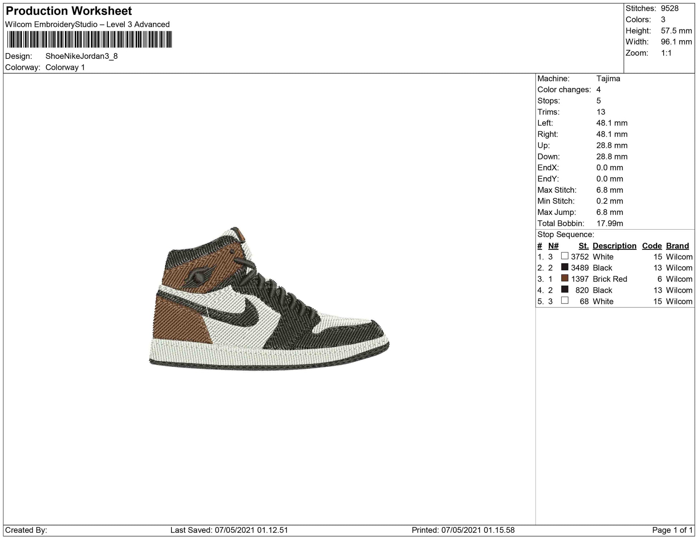Image resolution: width=698 pixels, height=537 pixels.
Task: Click the white swatch in stop 1
Action: click(x=565, y=256)
